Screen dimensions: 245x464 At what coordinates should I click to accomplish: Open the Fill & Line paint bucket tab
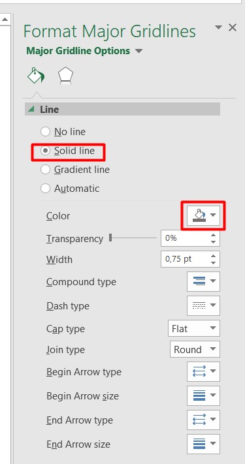[36, 76]
